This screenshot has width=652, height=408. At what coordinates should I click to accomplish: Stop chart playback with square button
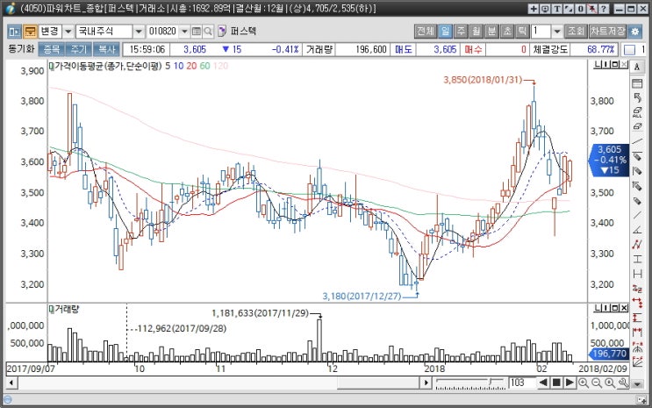tap(556, 383)
